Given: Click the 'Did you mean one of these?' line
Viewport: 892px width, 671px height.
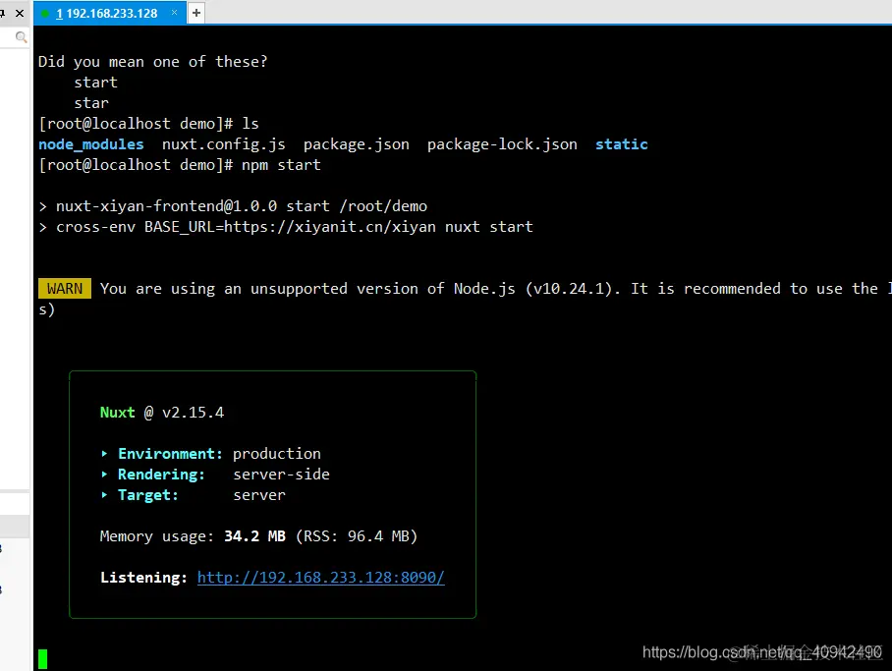Looking at the screenshot, I should pyautogui.click(x=152, y=62).
